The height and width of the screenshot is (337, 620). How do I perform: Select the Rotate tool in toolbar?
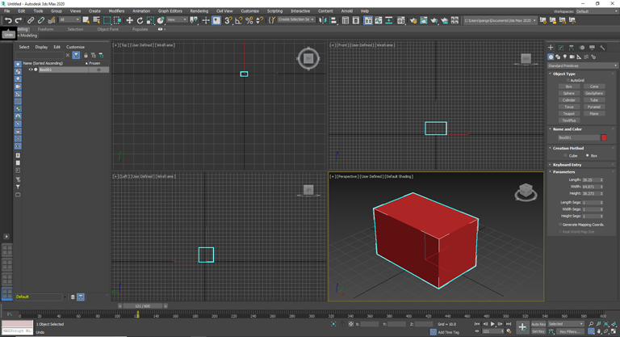[x=140, y=20]
